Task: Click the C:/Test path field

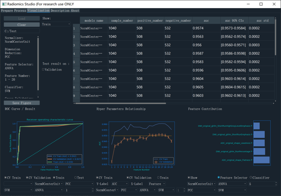Action: point(22,31)
